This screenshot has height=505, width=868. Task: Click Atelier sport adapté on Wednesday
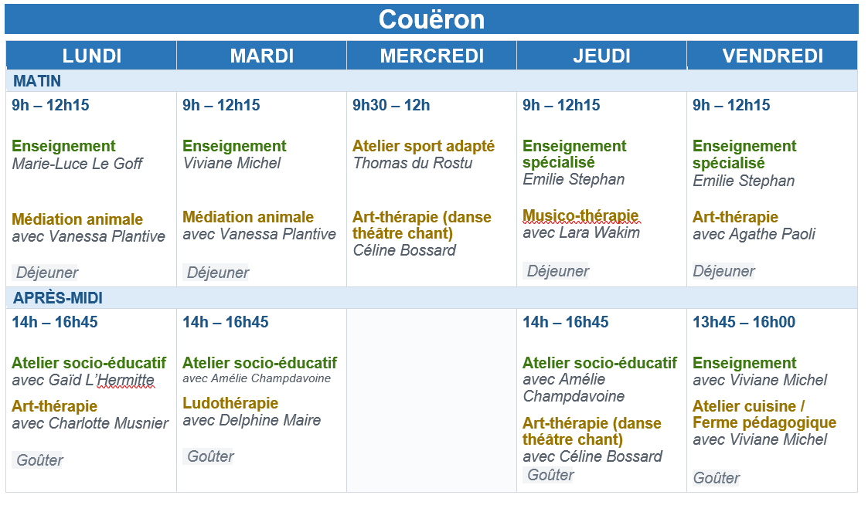tap(424, 146)
